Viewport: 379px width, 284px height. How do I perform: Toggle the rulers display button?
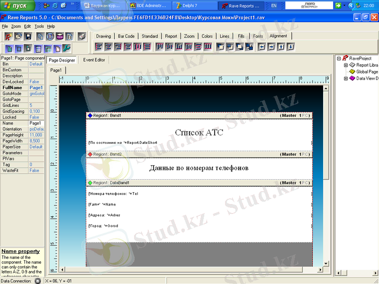[48, 49]
